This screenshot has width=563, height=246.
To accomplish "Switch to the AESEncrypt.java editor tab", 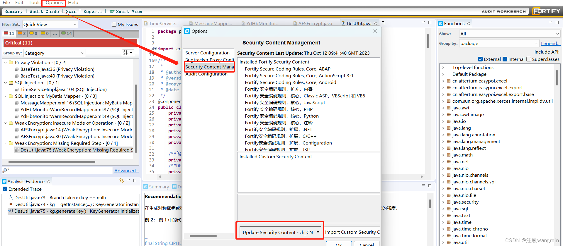I will tap(313, 23).
